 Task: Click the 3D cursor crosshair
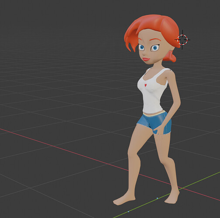[x=182, y=40]
